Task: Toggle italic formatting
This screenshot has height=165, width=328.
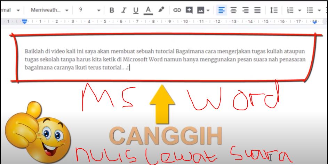Action: click(124, 10)
